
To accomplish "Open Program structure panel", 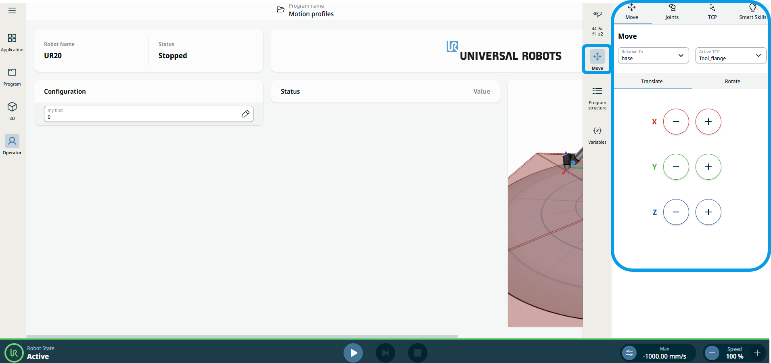I will tap(597, 98).
